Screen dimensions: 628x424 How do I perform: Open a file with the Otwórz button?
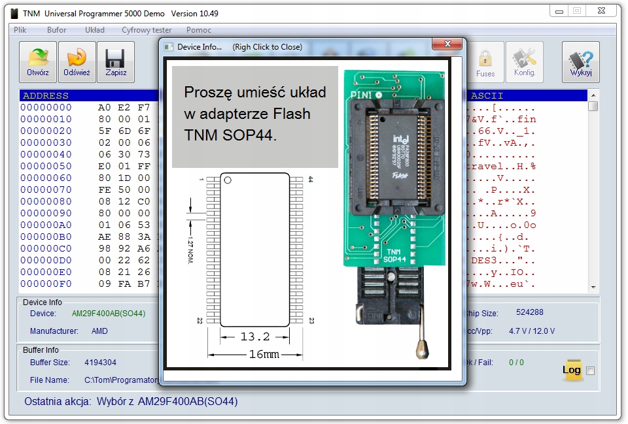(38, 62)
